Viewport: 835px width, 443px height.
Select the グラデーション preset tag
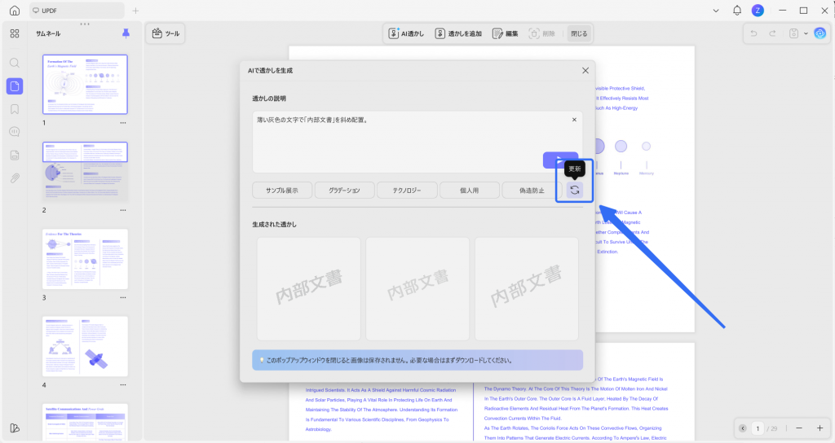click(x=344, y=190)
